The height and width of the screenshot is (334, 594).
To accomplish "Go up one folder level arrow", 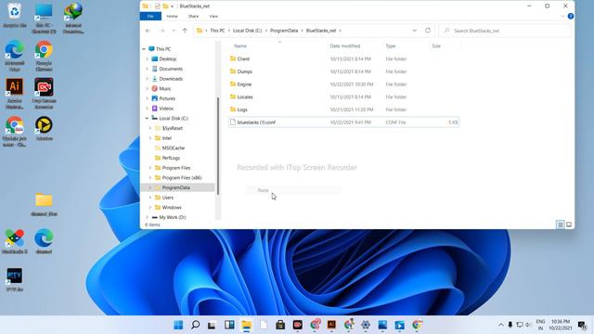I will pos(185,31).
